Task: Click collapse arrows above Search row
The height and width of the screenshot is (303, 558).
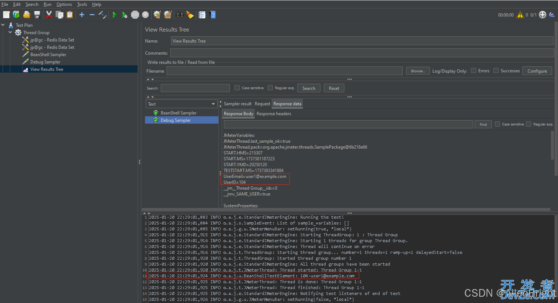Action: tap(150, 79)
